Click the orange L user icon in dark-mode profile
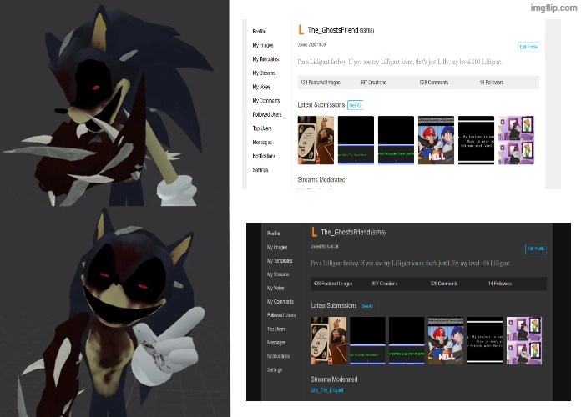The image size is (581, 417). 314,232
